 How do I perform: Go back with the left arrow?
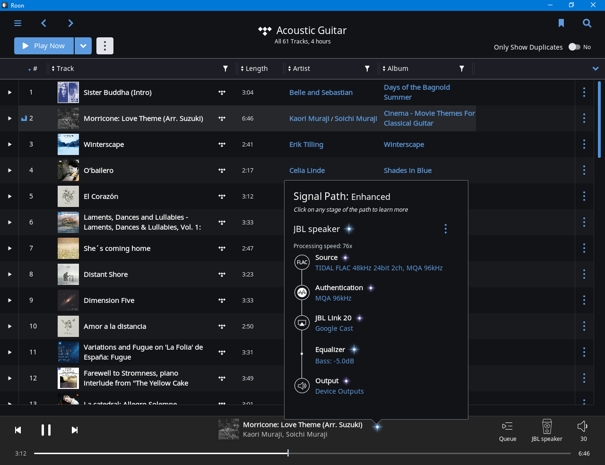click(44, 23)
